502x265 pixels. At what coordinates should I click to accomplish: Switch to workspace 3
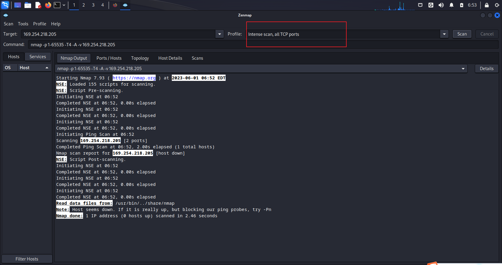click(93, 5)
